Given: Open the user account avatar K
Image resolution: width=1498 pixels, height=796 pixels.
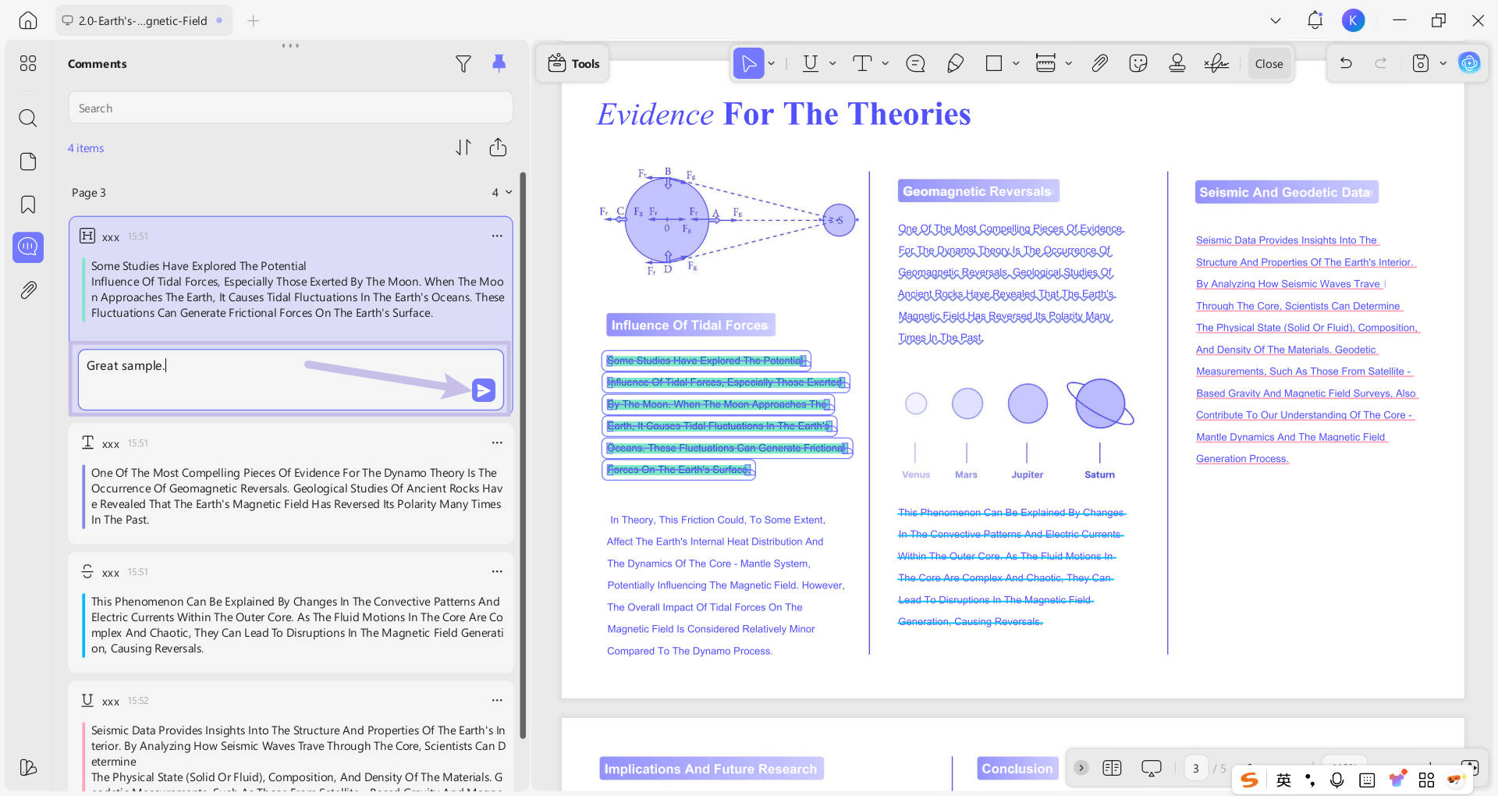Looking at the screenshot, I should [1354, 20].
